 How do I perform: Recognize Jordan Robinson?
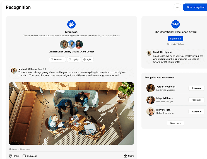pos(196,88)
